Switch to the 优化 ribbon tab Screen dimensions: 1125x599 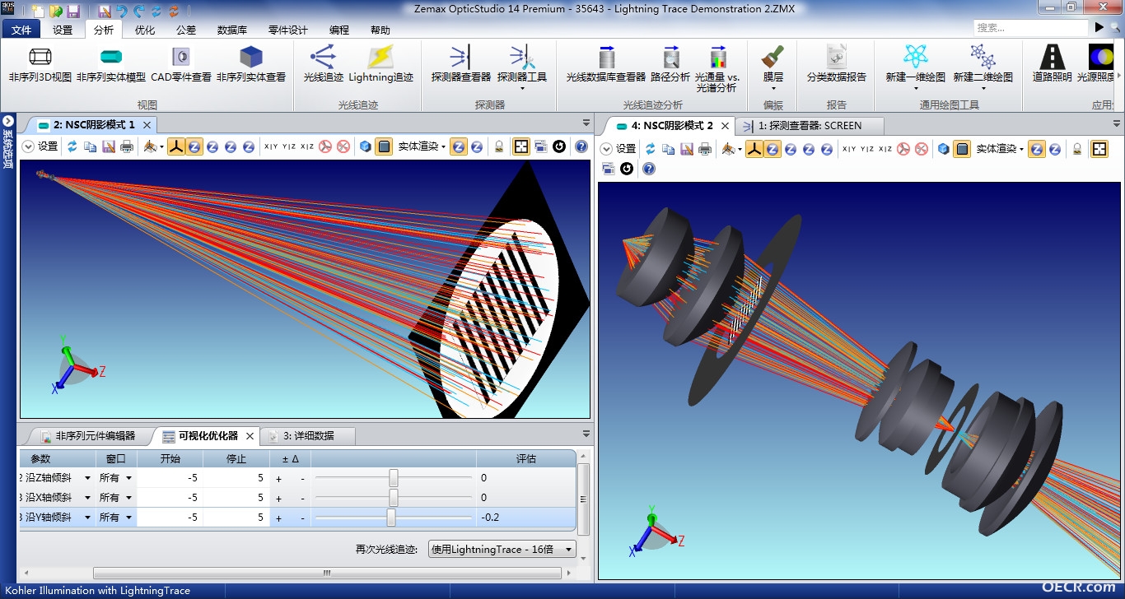[145, 30]
